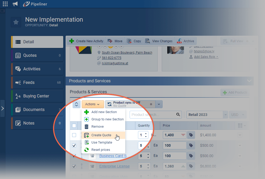The width and height of the screenshot is (265, 179).
Task: Uncheck the Enterprise License row checkbox
Action: (74, 166)
